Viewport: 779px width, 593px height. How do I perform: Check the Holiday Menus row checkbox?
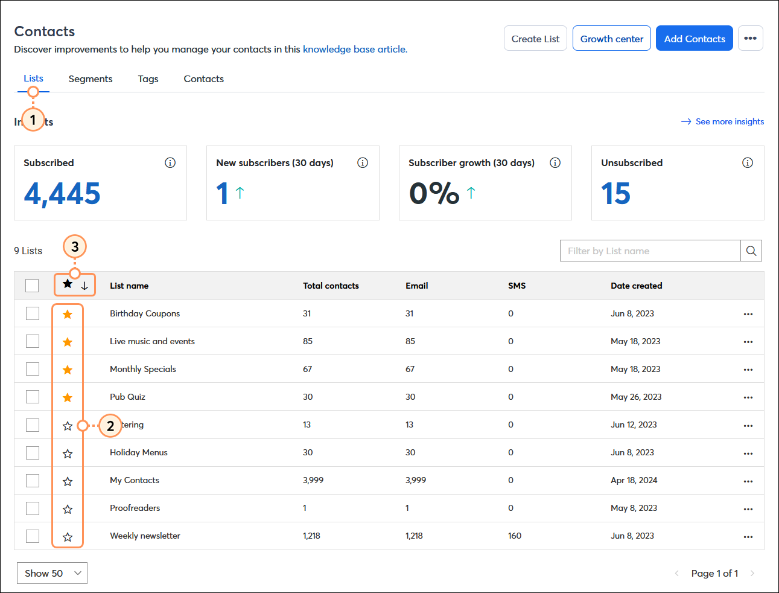point(33,453)
